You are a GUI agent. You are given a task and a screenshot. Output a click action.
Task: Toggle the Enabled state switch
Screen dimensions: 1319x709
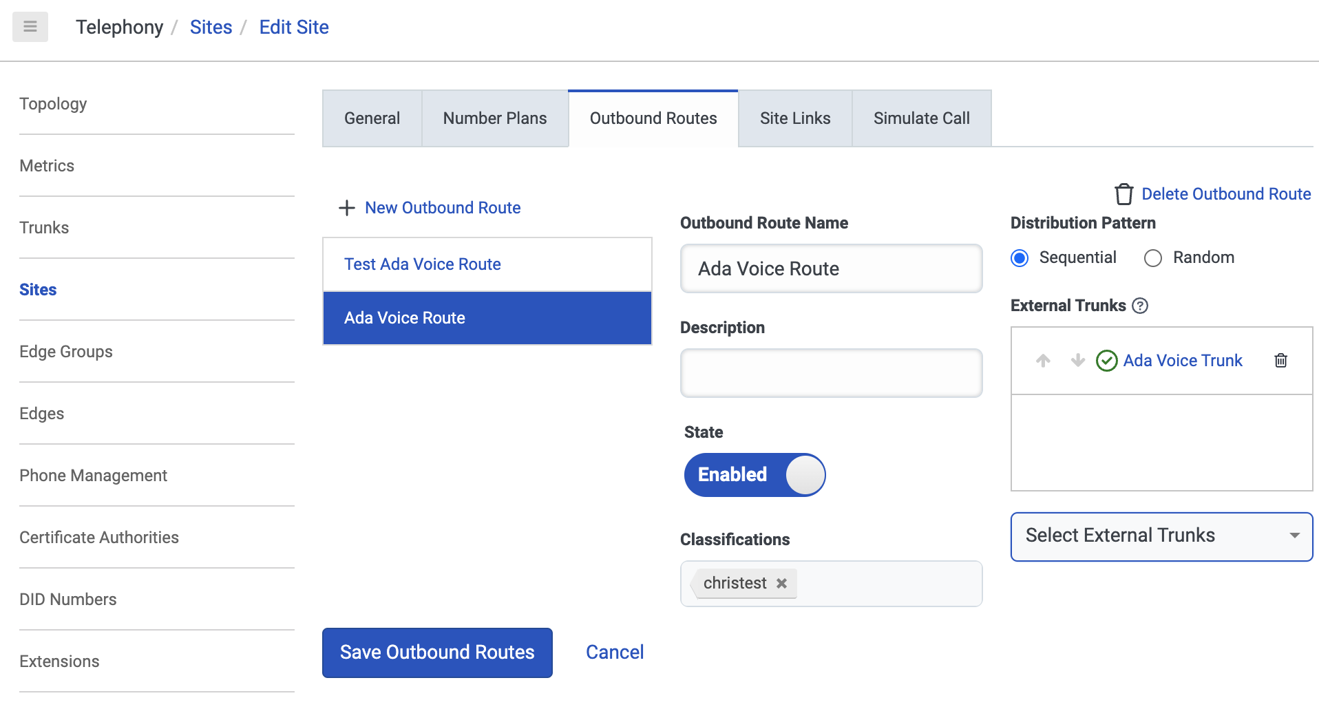(755, 475)
